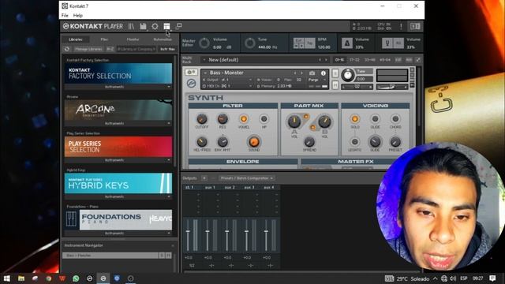Open the Multi Rack New (default) dropdown
The height and width of the screenshot is (284, 505).
(x=265, y=60)
